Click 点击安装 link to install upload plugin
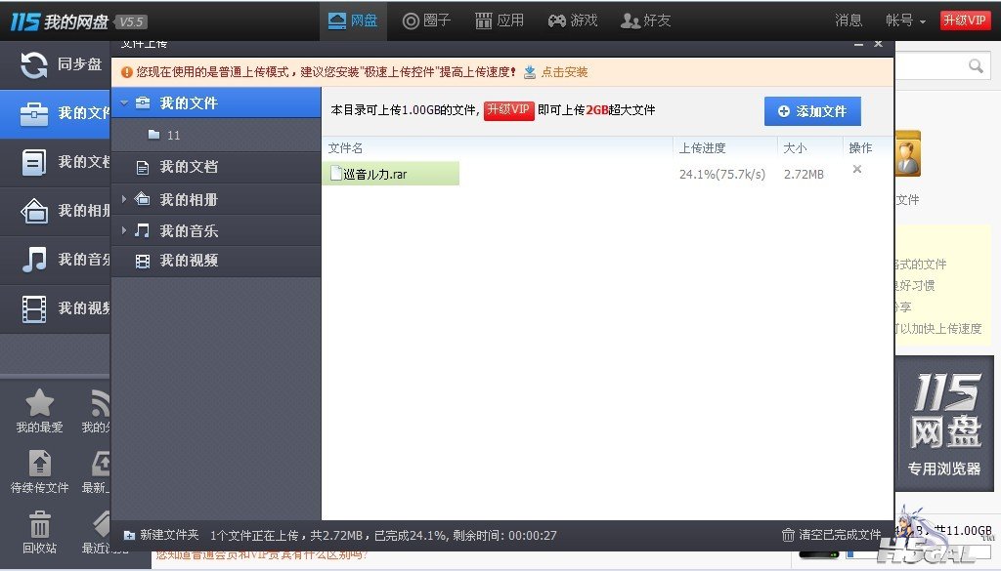1001x571 pixels. pos(564,72)
